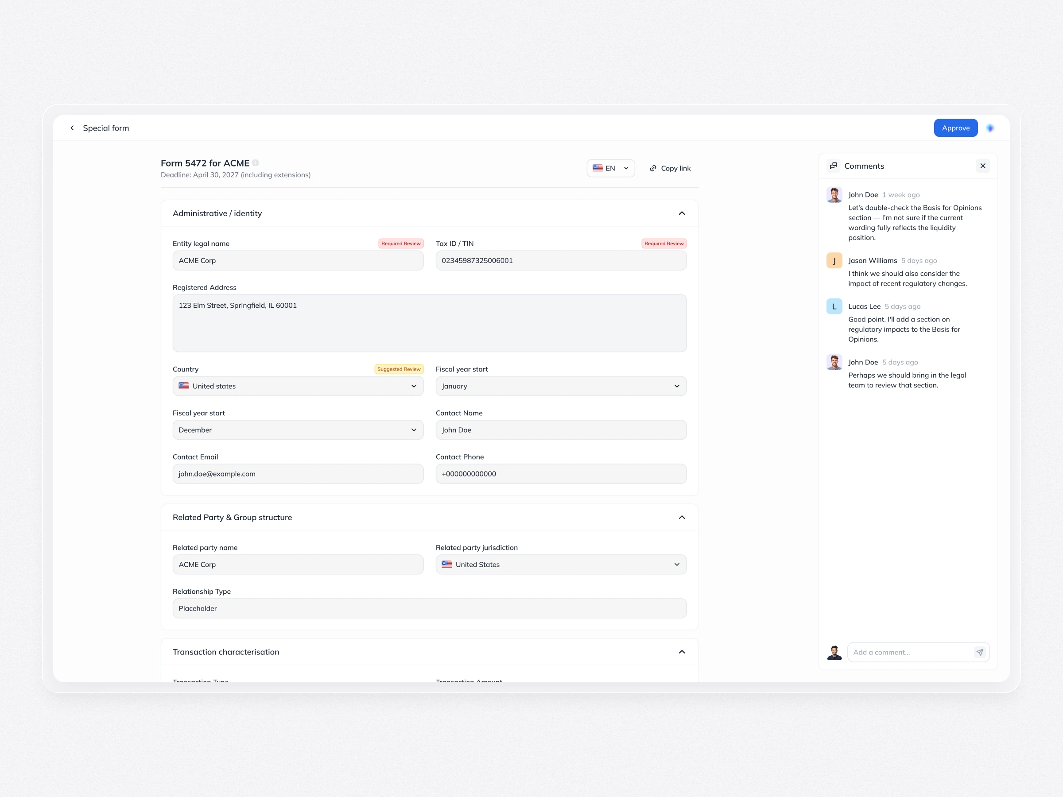Click chevron in Related party jurisdiction dropdown

[677, 565]
